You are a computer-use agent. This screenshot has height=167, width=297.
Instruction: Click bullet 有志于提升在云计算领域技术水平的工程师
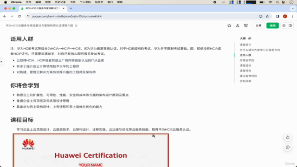click(x=48, y=66)
